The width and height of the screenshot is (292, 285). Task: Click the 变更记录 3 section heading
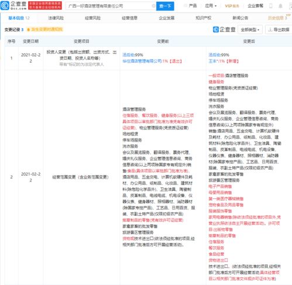coord(14,30)
